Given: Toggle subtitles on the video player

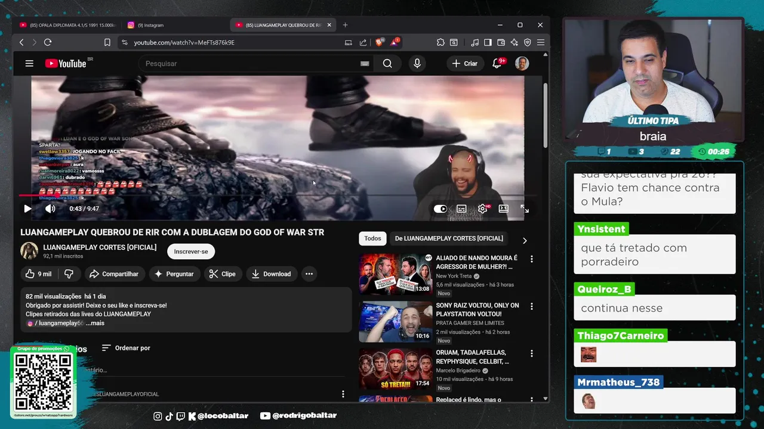Looking at the screenshot, I should 461,209.
